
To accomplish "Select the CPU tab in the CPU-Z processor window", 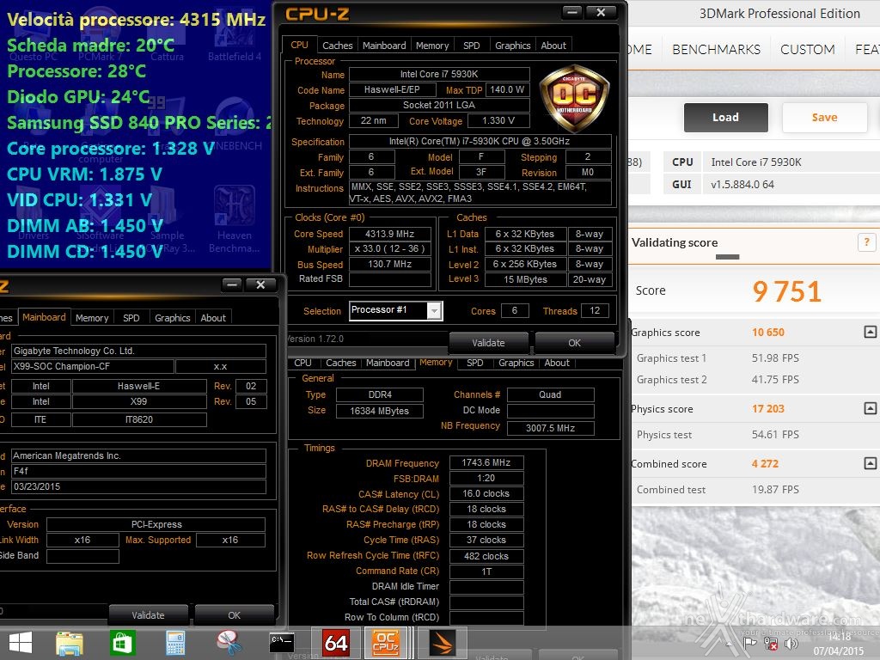I will click(x=299, y=45).
